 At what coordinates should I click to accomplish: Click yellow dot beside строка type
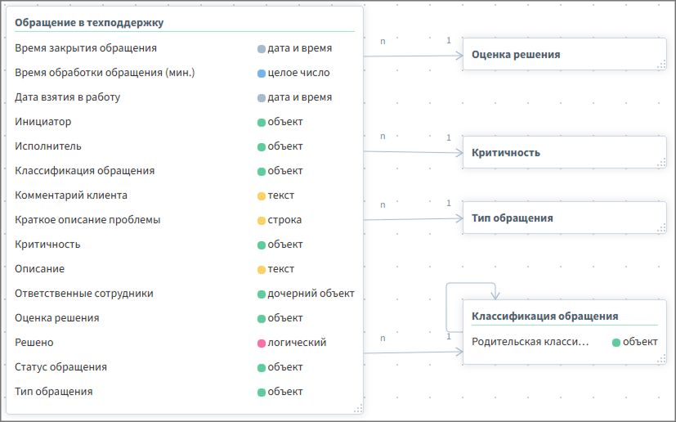point(262,220)
